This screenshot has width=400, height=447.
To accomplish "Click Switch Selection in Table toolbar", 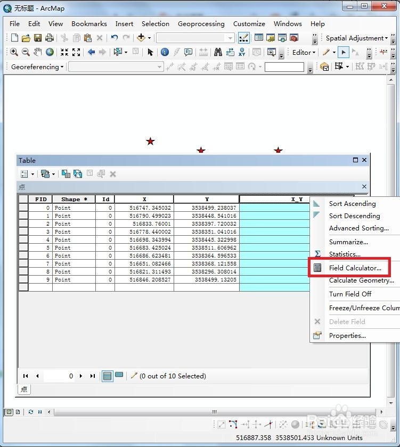I will [78, 174].
